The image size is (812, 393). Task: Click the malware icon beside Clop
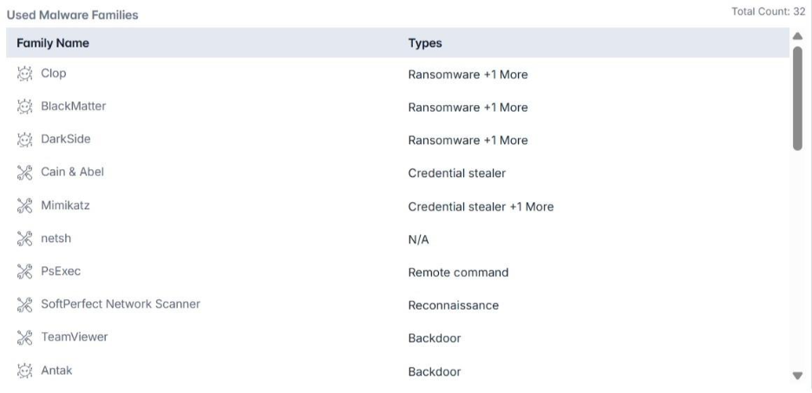[24, 74]
